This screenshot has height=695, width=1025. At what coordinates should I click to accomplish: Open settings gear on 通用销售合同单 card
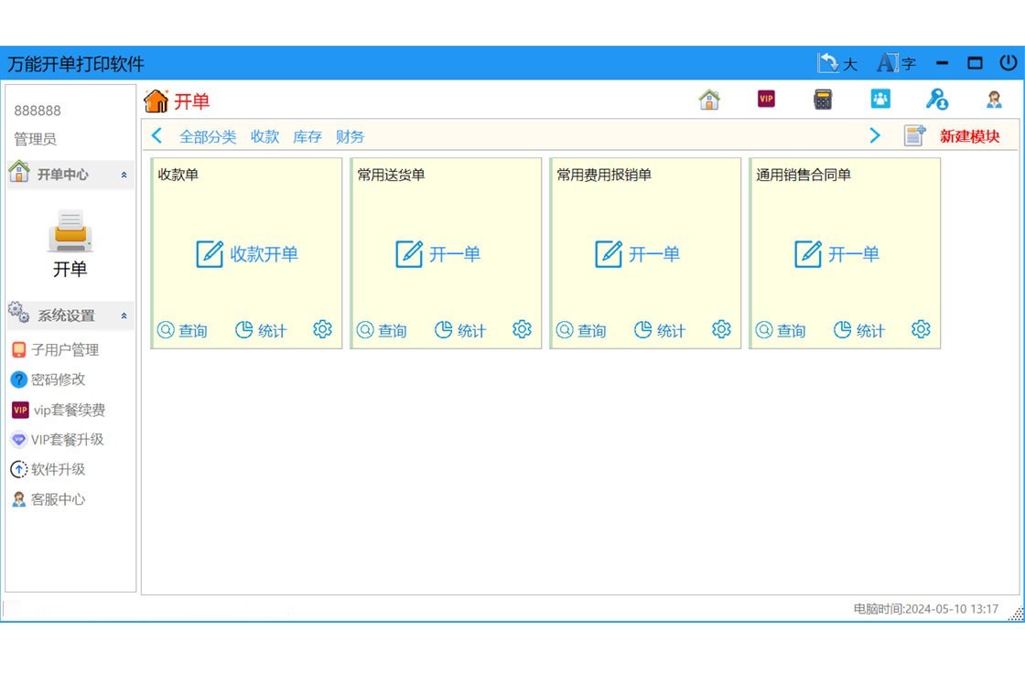921,330
